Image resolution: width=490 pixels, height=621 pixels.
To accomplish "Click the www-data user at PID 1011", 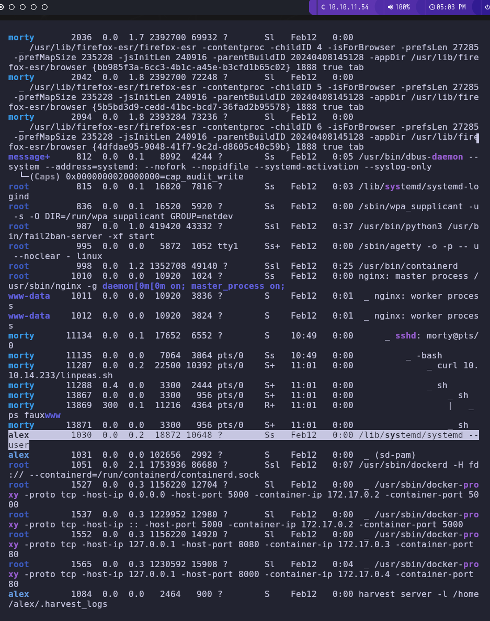I will (29, 296).
